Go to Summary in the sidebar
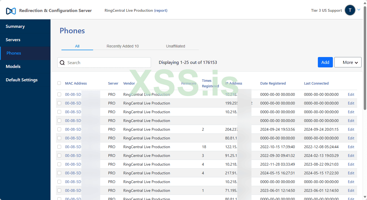This screenshot has height=200, width=367. pyautogui.click(x=15, y=26)
